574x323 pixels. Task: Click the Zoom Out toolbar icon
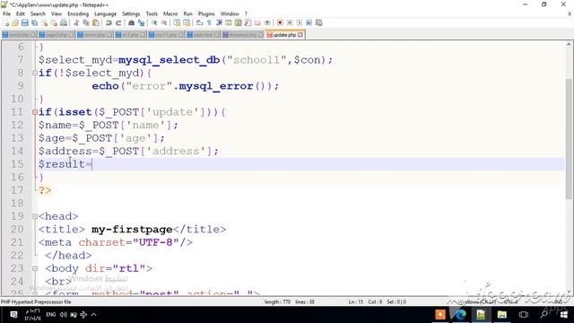[164, 22]
